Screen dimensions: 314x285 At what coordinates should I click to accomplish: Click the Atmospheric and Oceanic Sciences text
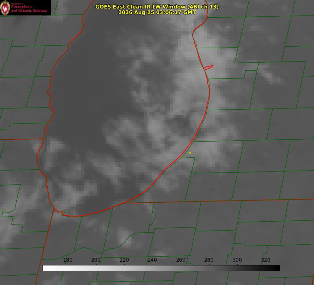29,9
